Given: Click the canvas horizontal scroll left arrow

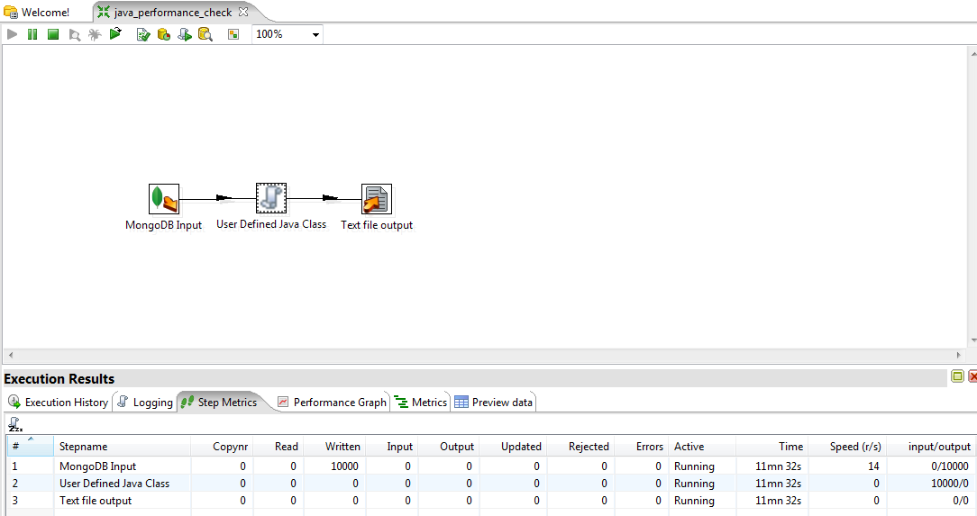Looking at the screenshot, I should pos(11,355).
